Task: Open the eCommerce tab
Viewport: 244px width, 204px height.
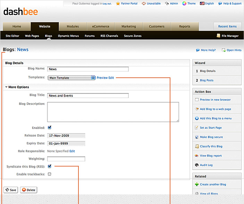Action: 101,26
